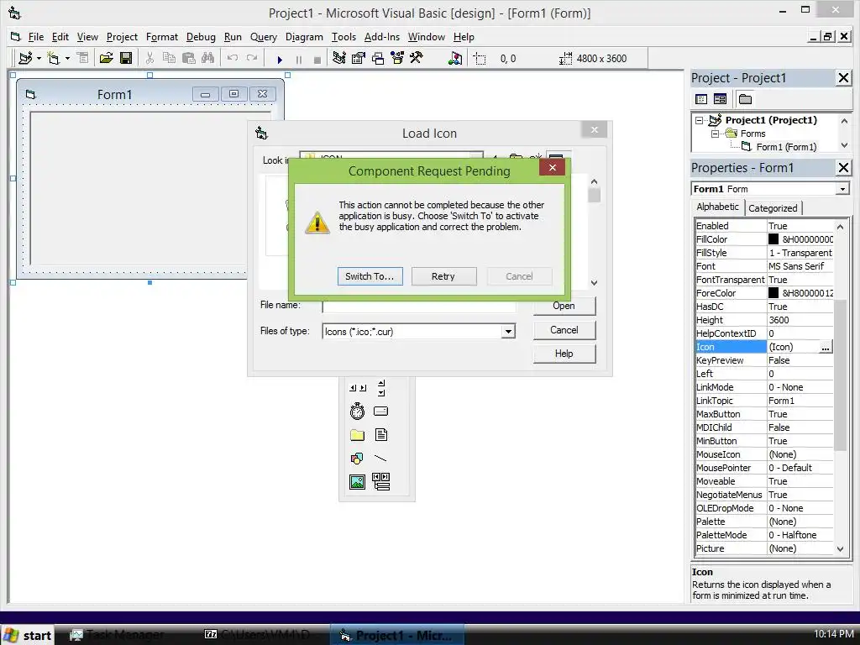Select the Timer control in the toolbox
Screen dimensions: 860x645
pos(357,411)
